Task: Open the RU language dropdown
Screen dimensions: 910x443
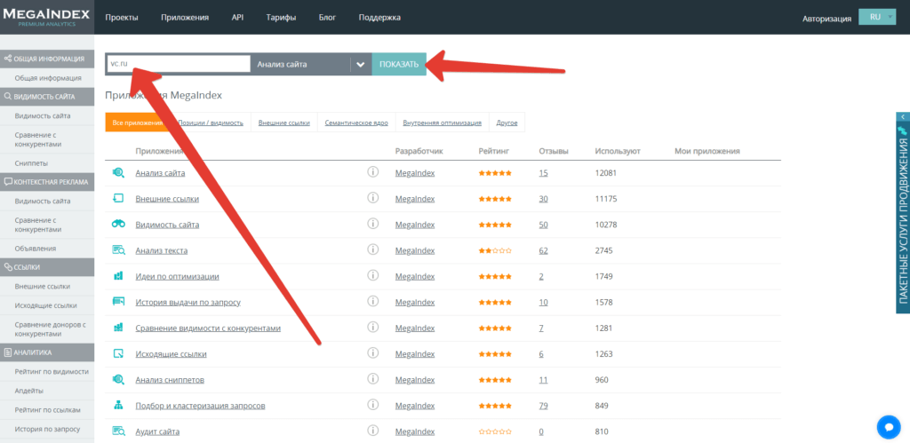Action: 877,18
